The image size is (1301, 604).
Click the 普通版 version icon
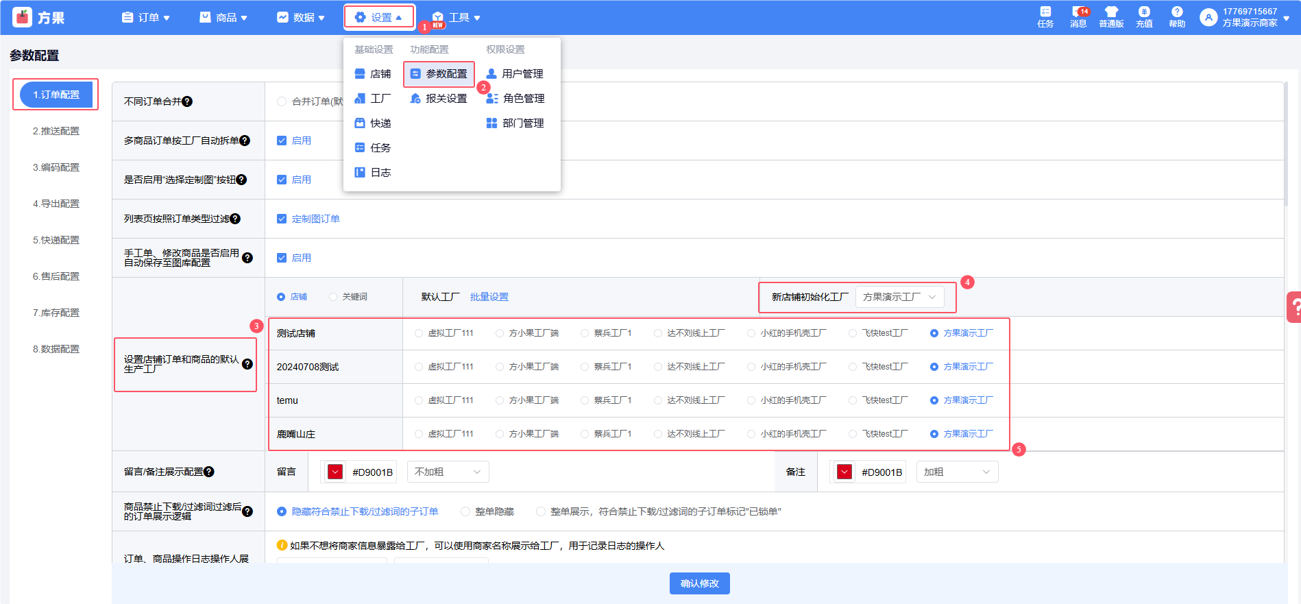click(x=1111, y=16)
